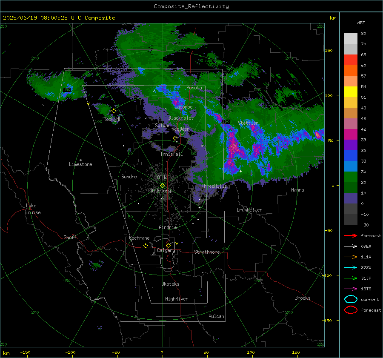Click the white plus marker south of Stettler storm
383x358 pixels.
[240, 171]
